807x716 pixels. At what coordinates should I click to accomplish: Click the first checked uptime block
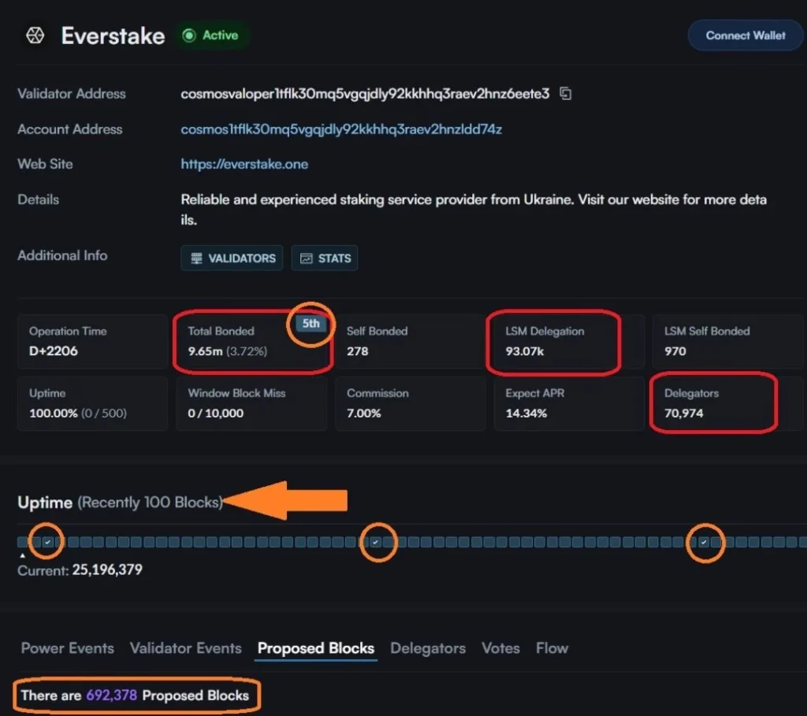pos(48,542)
